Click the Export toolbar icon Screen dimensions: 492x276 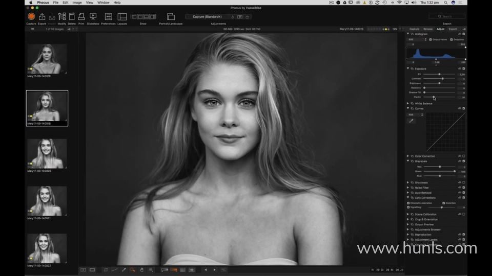coord(42,16)
